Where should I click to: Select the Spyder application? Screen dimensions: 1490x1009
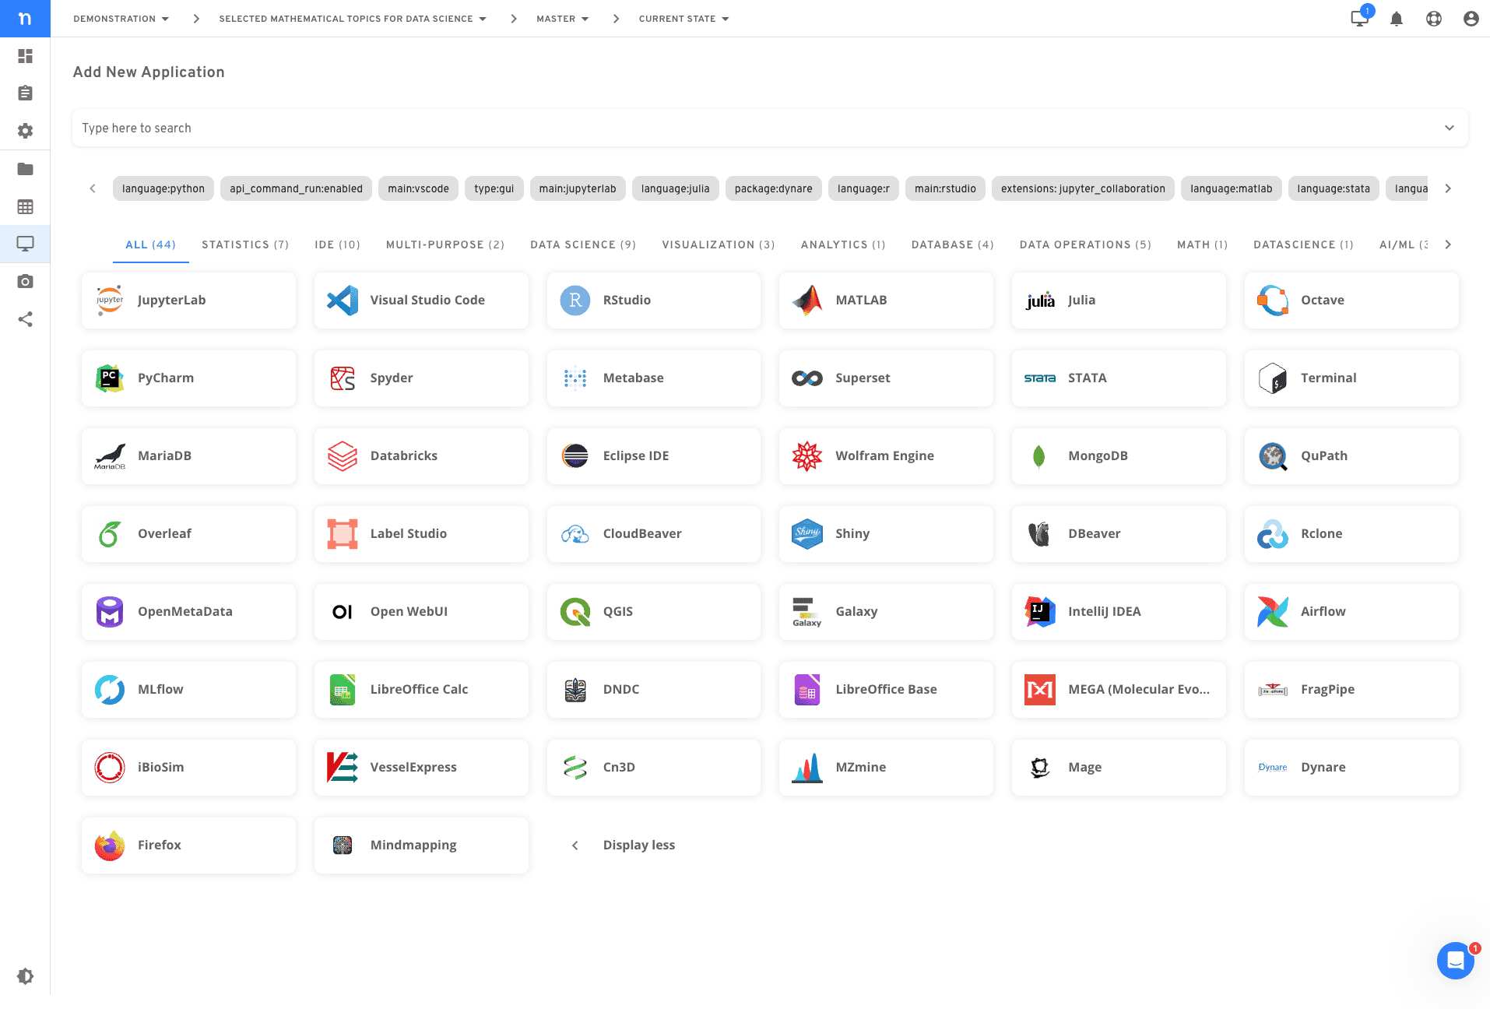coord(421,378)
